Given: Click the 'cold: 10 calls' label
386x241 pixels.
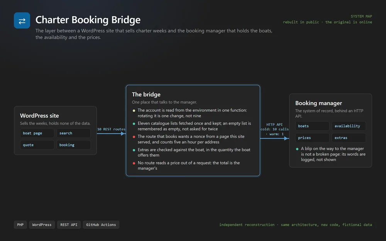Looking at the screenshot, I should [274, 129].
